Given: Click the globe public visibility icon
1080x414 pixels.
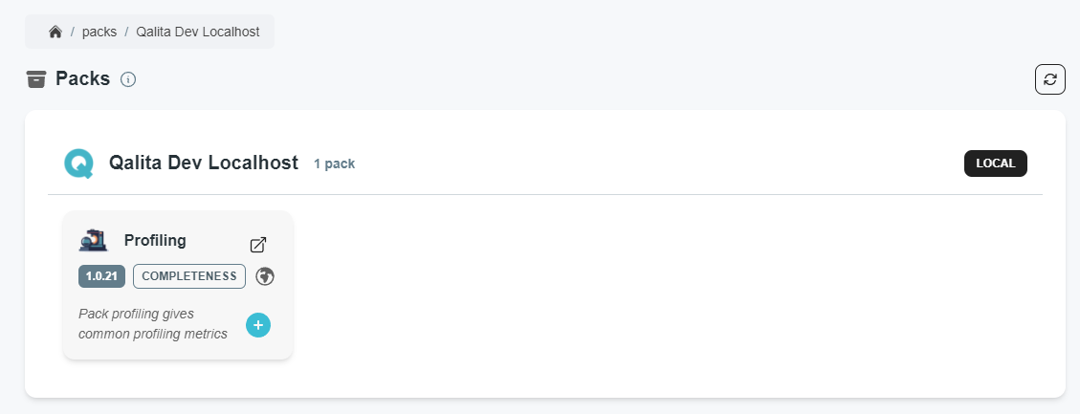Looking at the screenshot, I should pyautogui.click(x=265, y=276).
